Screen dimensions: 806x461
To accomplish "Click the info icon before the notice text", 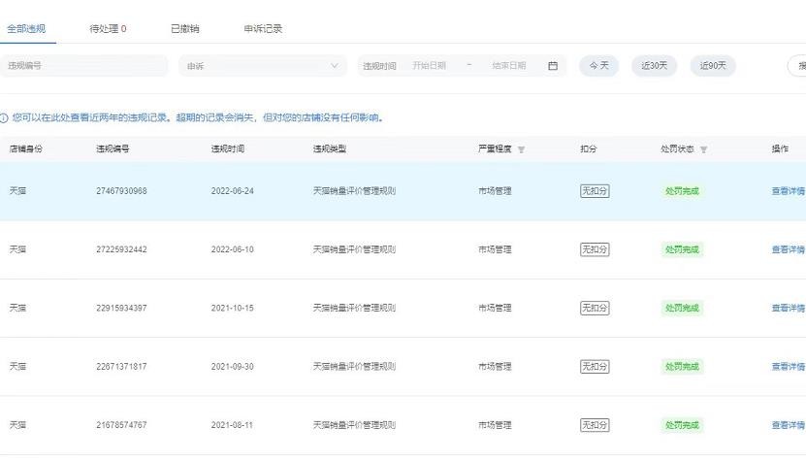I will tap(4, 117).
